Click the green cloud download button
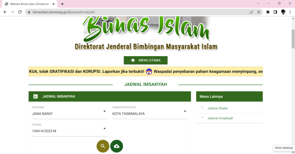295x154 pixels. pos(117,146)
